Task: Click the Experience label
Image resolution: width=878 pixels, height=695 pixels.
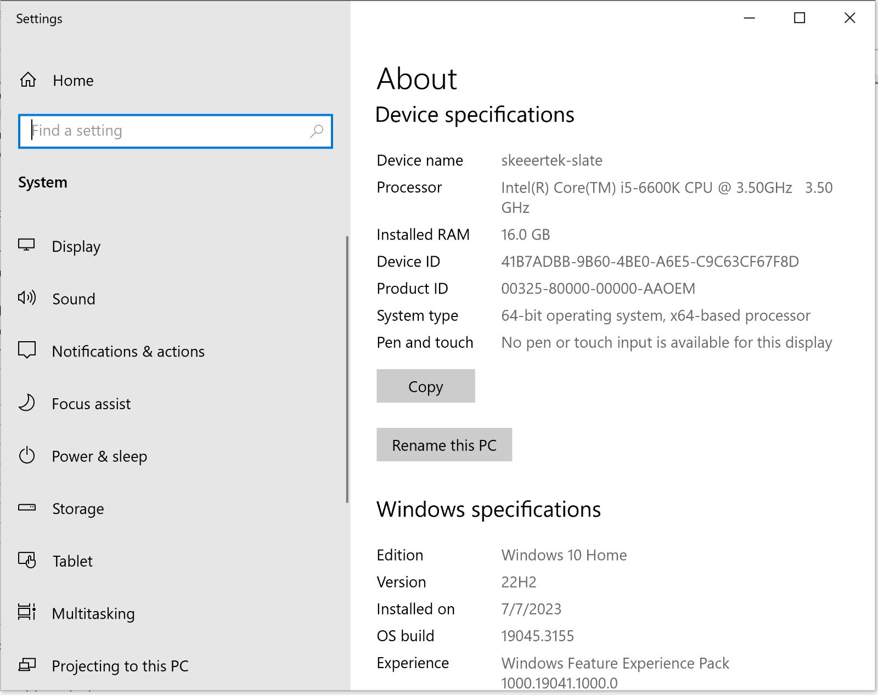Action: click(413, 663)
